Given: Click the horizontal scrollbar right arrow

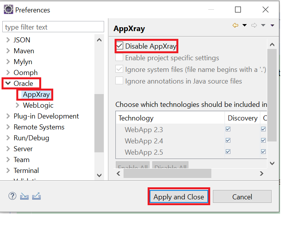Looking at the screenshot, I should [x=262, y=174].
